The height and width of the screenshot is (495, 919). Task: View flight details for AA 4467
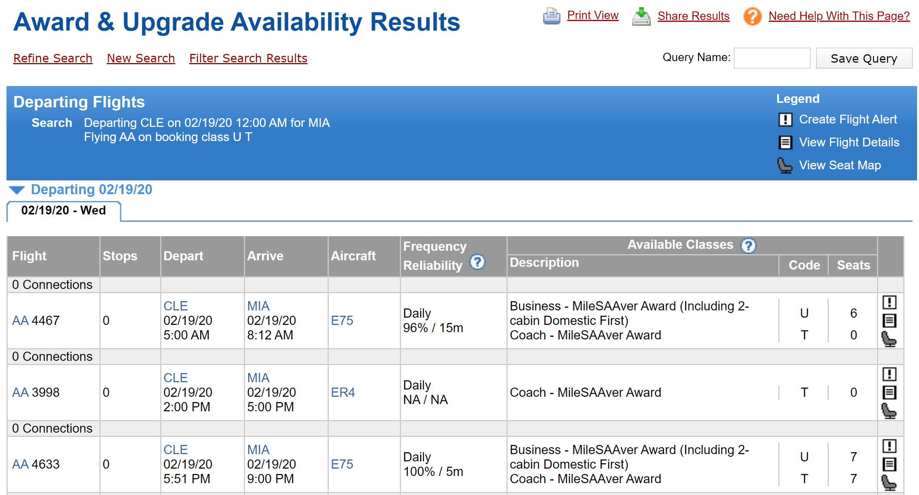tap(889, 321)
